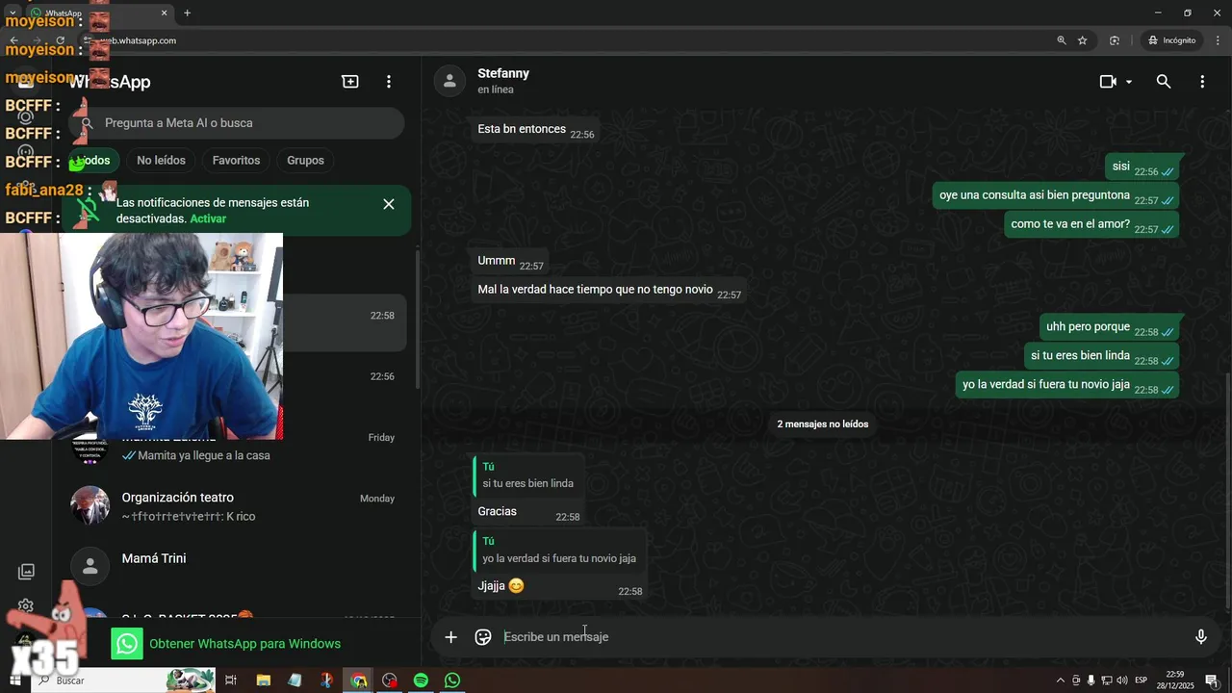Switch the ESP input language indicator

point(1141,680)
